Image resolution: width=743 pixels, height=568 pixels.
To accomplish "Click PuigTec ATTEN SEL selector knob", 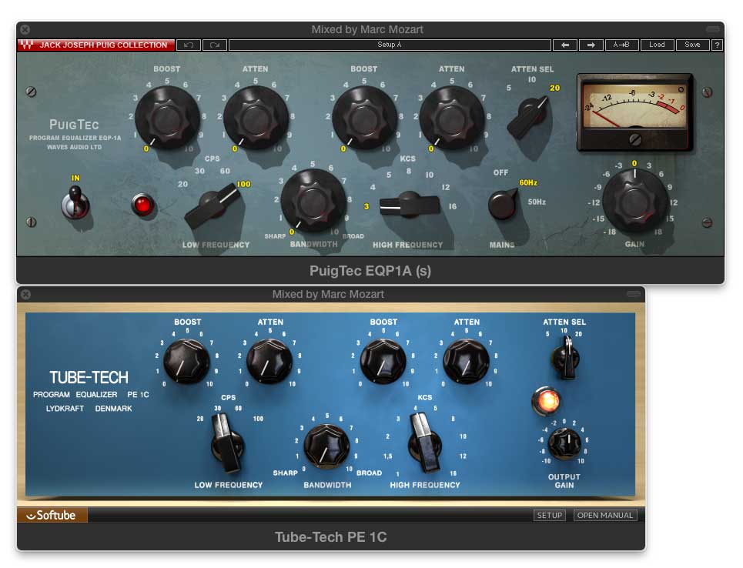I will point(528,118).
